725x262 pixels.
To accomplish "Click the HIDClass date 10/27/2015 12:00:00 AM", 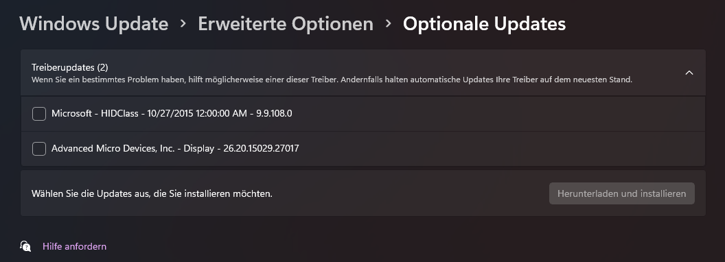I will [x=197, y=113].
